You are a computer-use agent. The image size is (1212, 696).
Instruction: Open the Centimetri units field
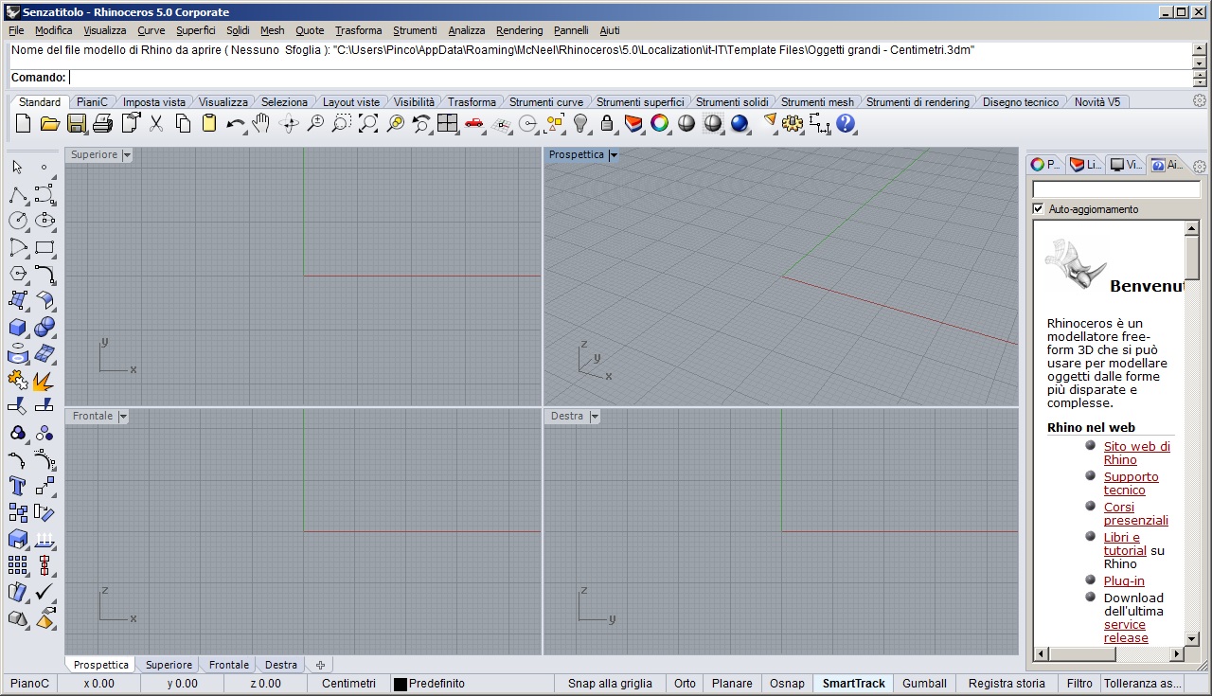pos(348,683)
